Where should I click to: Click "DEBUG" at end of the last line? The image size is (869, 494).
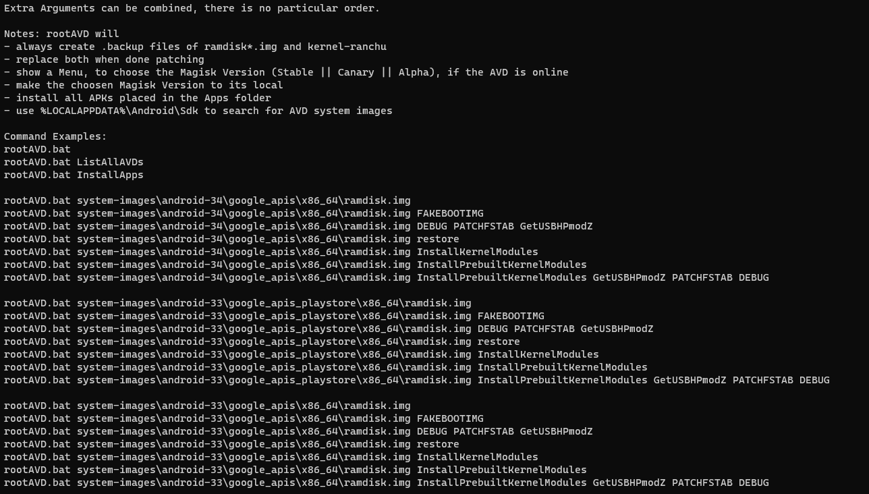pos(754,483)
